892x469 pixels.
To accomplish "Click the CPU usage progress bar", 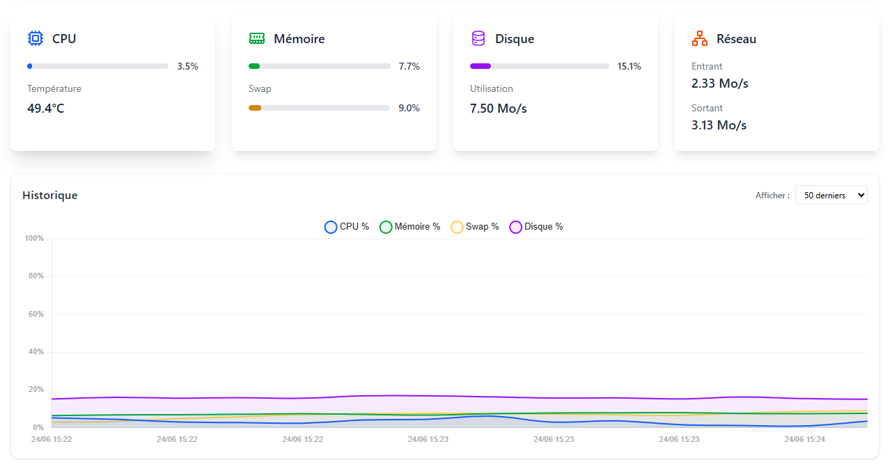I will point(97,66).
